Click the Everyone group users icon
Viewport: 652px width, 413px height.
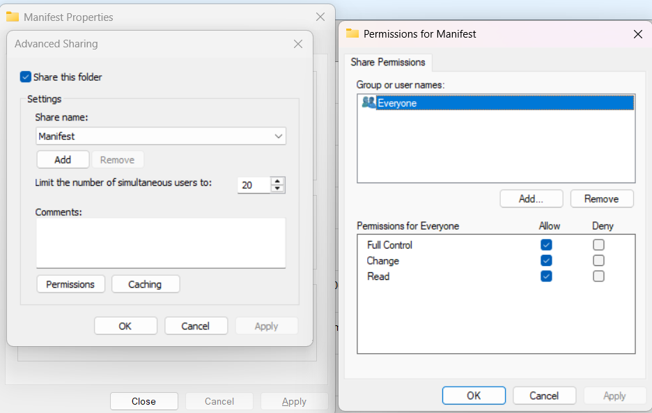[x=368, y=102]
